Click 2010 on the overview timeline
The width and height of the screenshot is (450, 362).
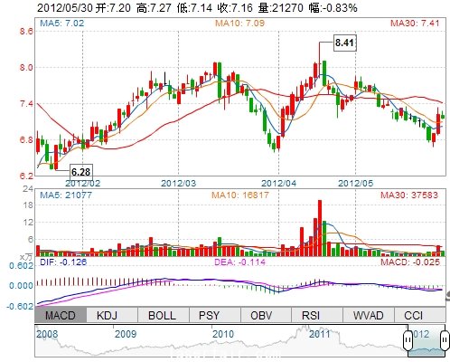point(223,334)
